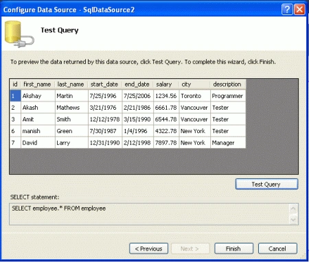Image resolution: width=309 pixels, height=262 pixels.
Task: Click the first_name column header
Action: 38,84
